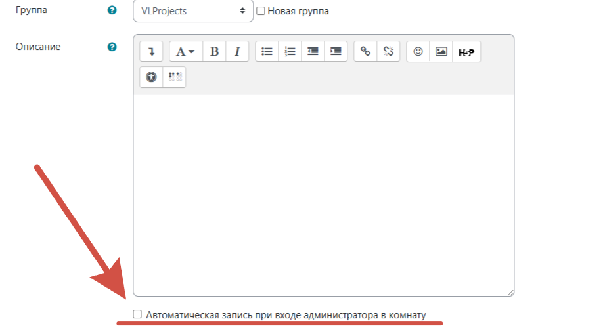The image size is (605, 330).
Task: Insert H5P content
Action: coord(466,51)
